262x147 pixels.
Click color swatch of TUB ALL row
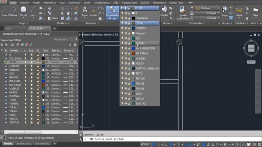click(x=43, y=107)
